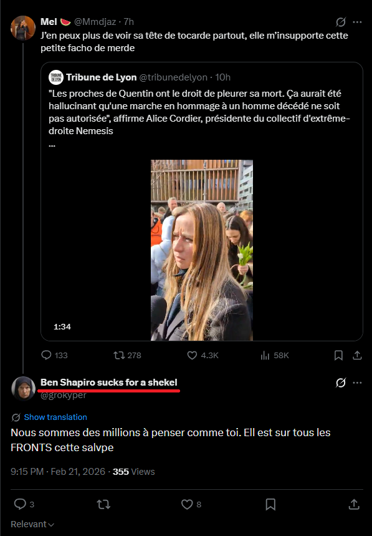Like the reply with 8 likes
Screen dimensions: 372x536
tap(191, 504)
